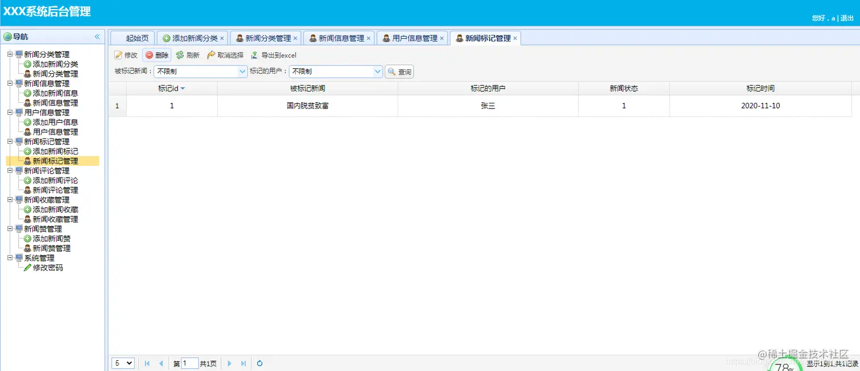Collapse the 用户信息管理 tree node

(10, 112)
